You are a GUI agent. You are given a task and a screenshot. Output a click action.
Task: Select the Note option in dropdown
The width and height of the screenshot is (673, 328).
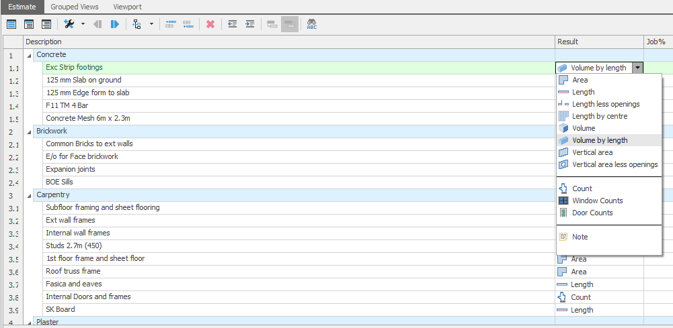coord(580,237)
